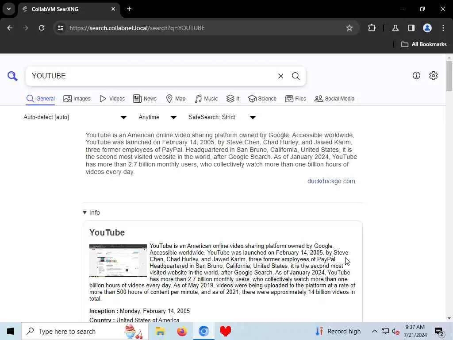
Task: Open the Anytime time range dropdown
Action: [x=157, y=117]
